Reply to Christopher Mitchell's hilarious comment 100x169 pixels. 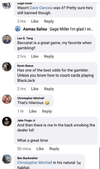tap(47, 111)
